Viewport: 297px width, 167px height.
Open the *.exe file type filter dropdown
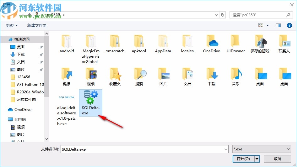(262, 149)
